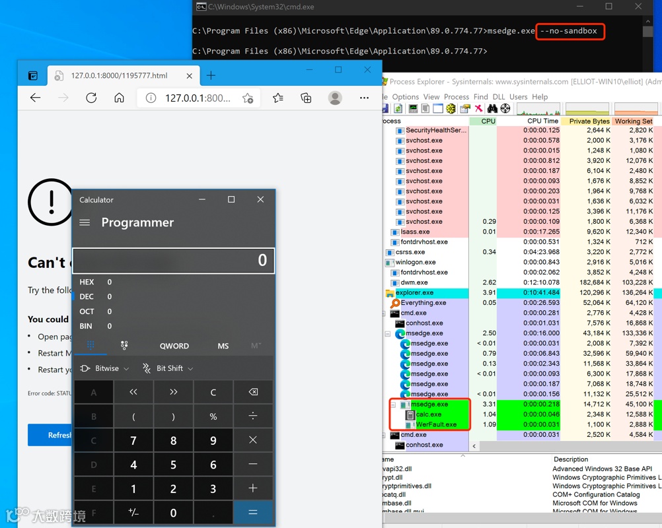Open Users menu in Process Explorer
Viewport: 662px width, 528px height.
[518, 96]
